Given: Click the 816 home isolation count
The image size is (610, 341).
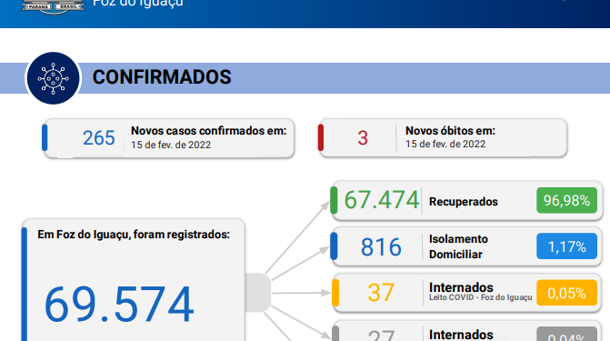Looking at the screenshot, I should tap(381, 247).
